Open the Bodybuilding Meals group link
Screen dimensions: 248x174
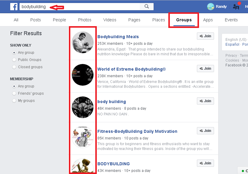click(x=118, y=37)
